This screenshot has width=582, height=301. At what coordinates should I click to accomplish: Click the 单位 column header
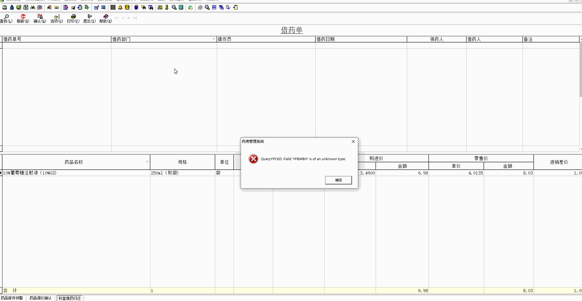[224, 162]
